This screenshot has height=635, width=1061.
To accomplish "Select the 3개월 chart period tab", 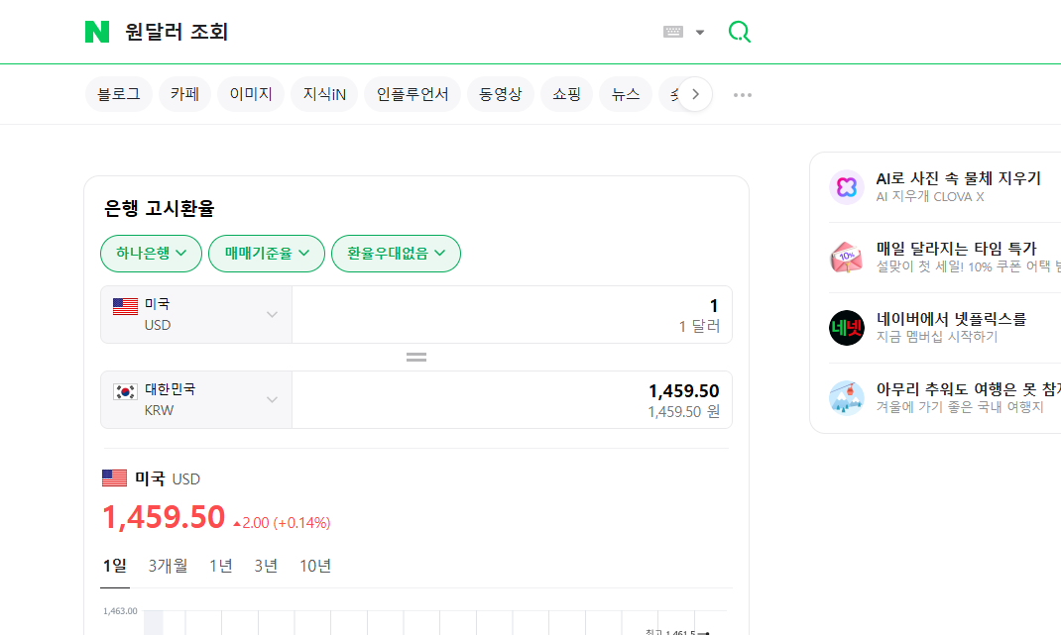I will click(167, 566).
